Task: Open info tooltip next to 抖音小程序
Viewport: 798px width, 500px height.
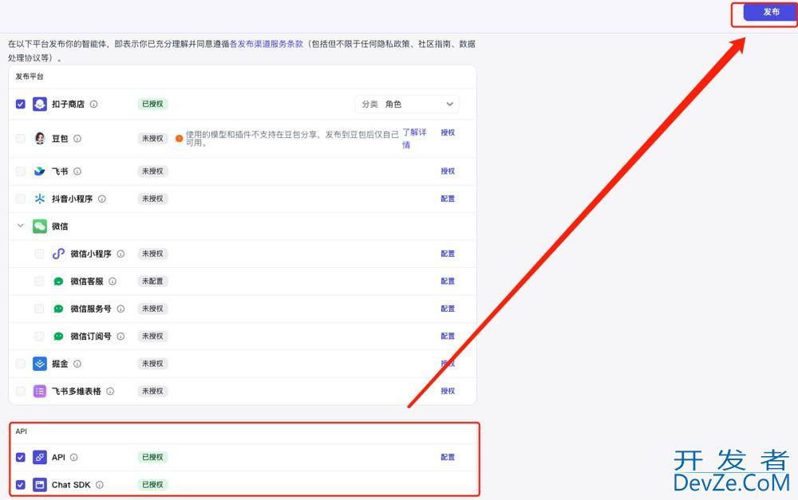Action: pos(102,199)
